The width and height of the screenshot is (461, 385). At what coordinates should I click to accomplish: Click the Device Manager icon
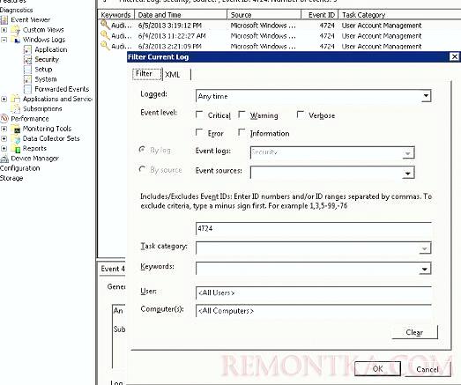4,159
